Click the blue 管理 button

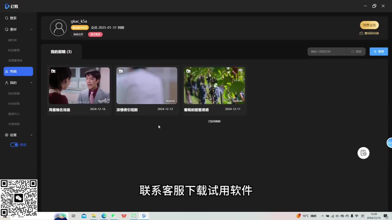click(x=379, y=52)
